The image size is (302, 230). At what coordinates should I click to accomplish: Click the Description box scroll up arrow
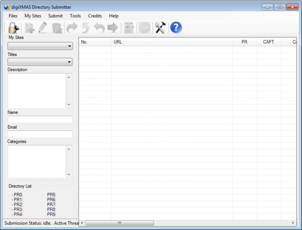[69, 77]
